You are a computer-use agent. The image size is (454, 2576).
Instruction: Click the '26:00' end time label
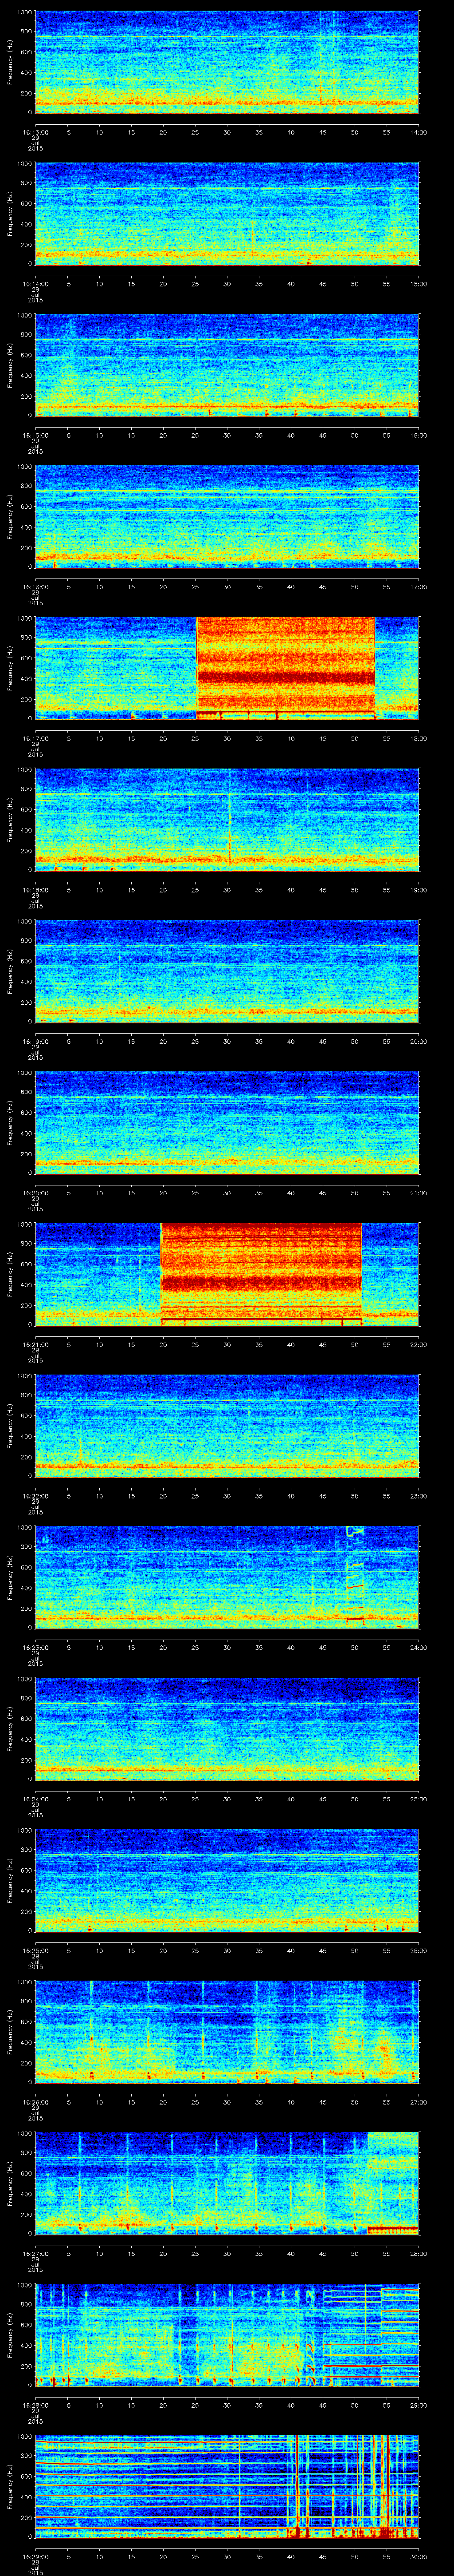click(418, 1950)
